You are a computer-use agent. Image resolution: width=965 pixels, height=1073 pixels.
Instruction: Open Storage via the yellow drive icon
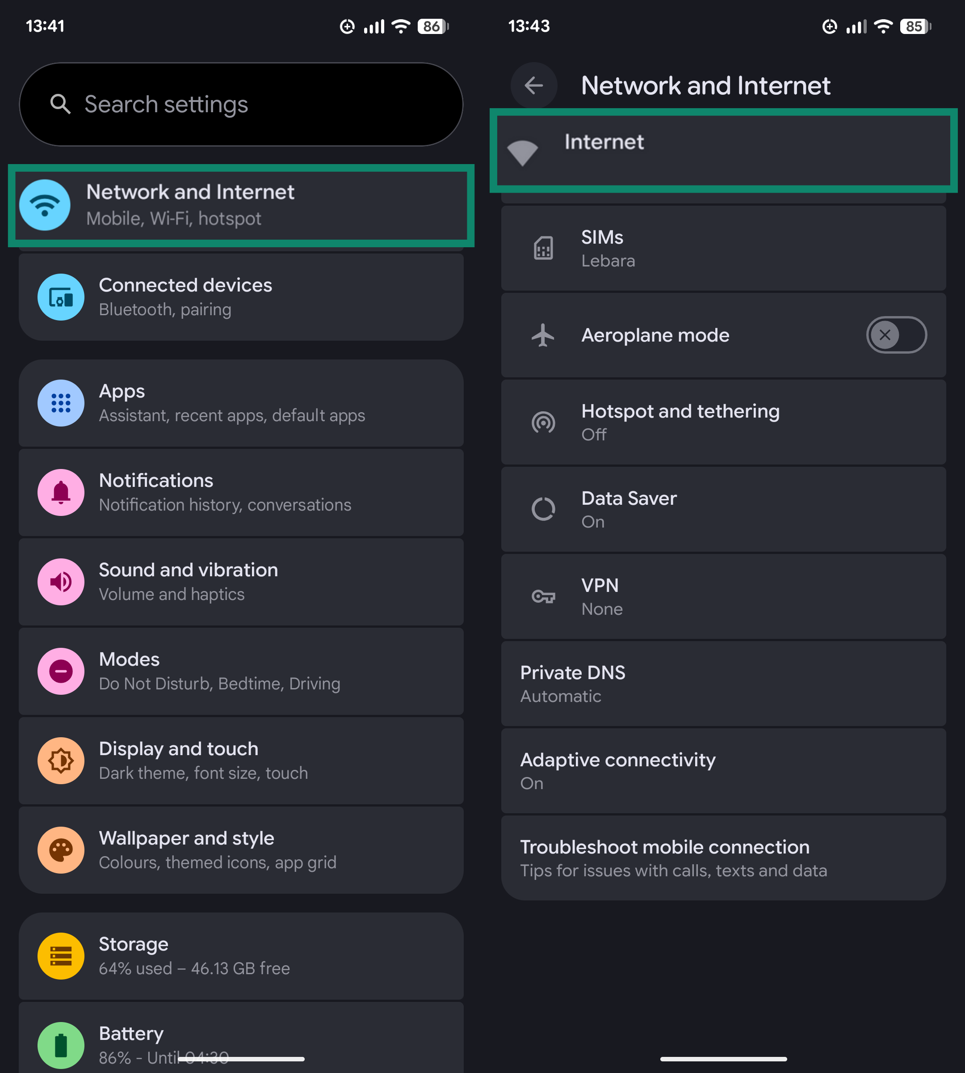click(60, 955)
